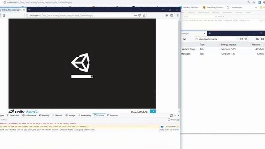Open page actions menu in about:performance address bar
Viewport: 265px width, 149px height.
(237, 39)
